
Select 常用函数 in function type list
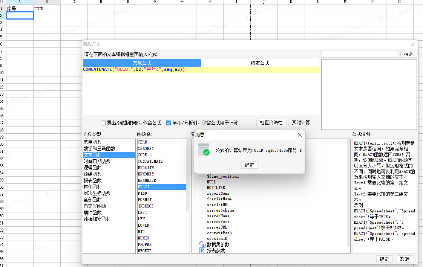point(109,142)
